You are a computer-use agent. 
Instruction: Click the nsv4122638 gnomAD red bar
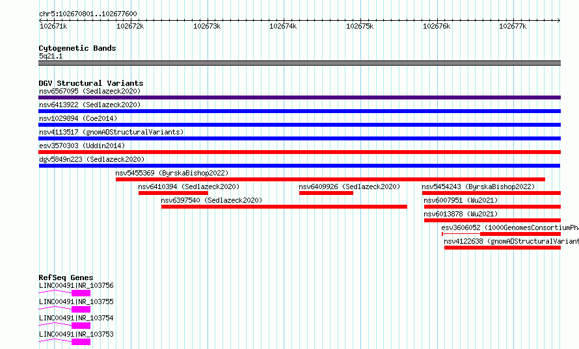(x=503, y=248)
